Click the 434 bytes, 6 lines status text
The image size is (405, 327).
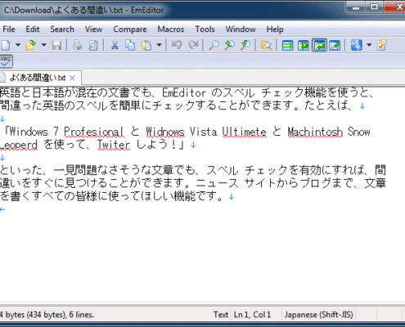(47, 315)
